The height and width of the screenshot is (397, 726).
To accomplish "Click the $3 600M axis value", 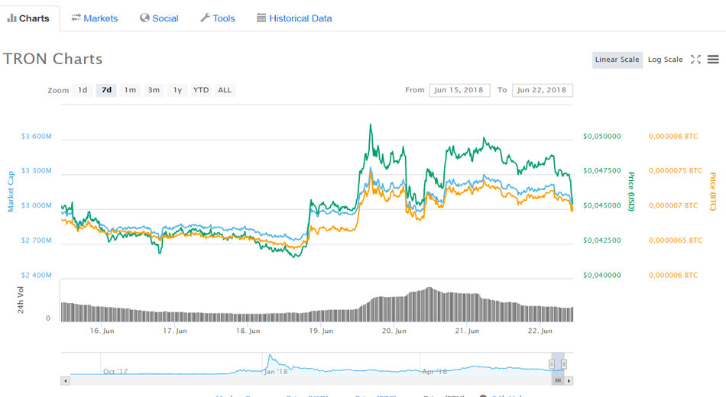I will pos(36,137).
